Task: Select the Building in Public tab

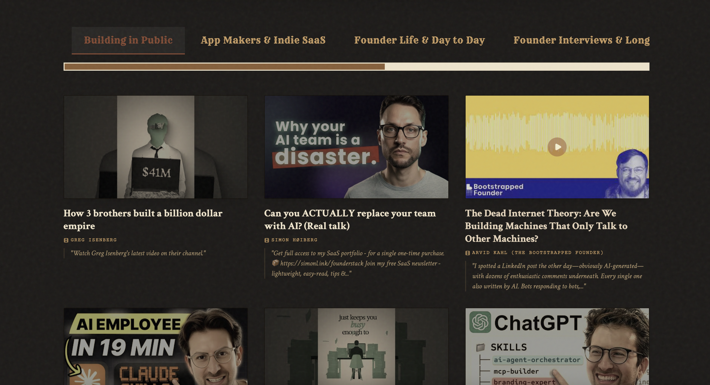Action: point(128,40)
